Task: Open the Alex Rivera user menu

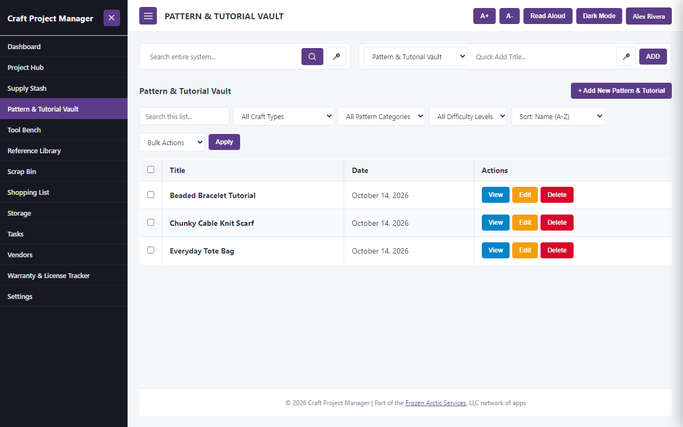Action: [x=649, y=16]
